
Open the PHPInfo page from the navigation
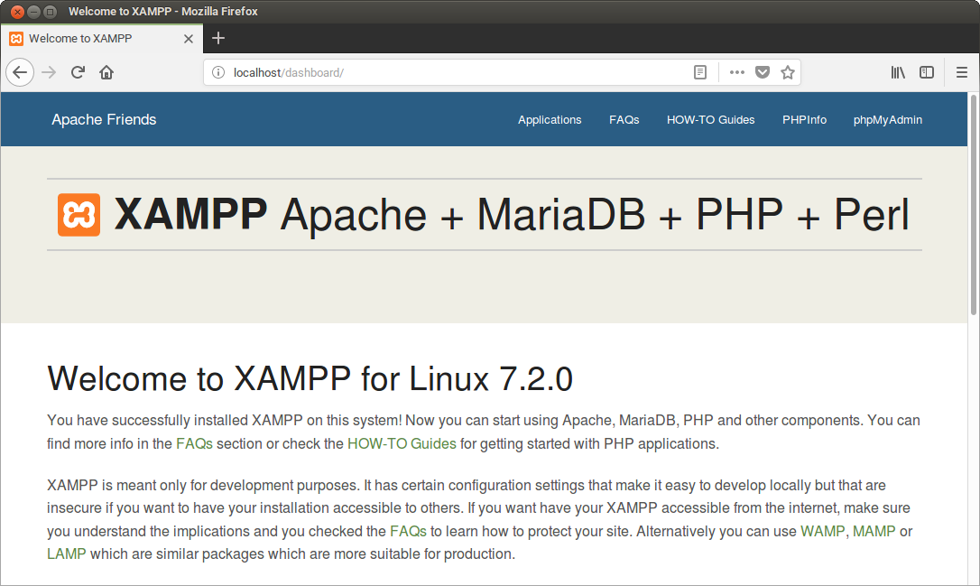804,119
